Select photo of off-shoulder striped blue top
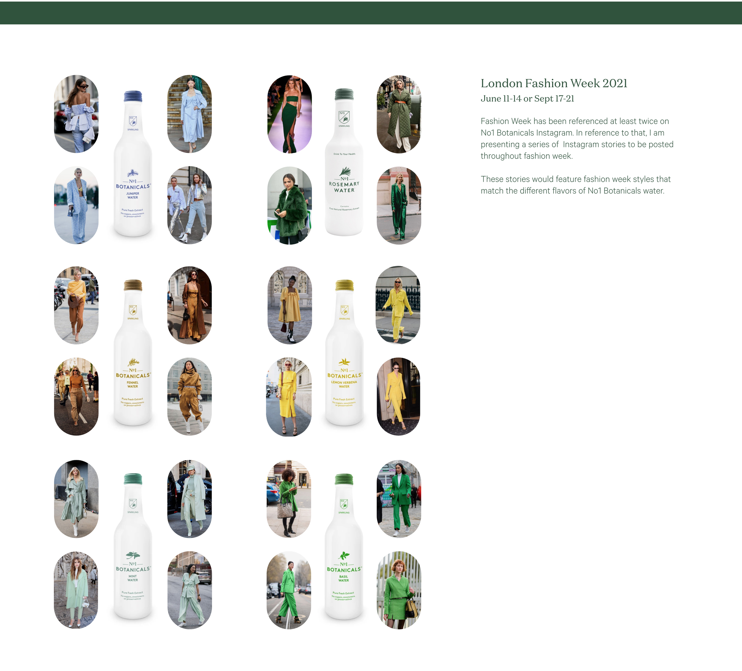Screen dimensions: 742x671 pos(76,114)
